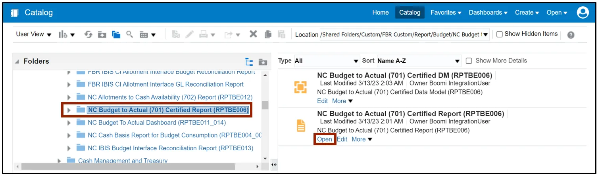This screenshot has width=598, height=176.
Task: Open the New item dropdown arrow
Action: [x=73, y=35]
